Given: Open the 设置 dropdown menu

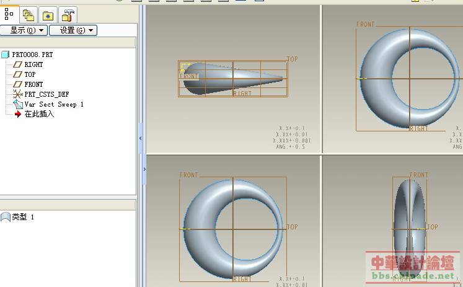Looking at the screenshot, I should coord(73,30).
